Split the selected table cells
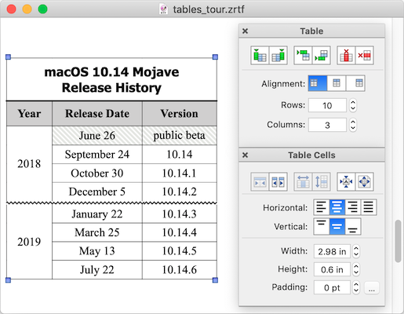 pyautogui.click(x=278, y=181)
